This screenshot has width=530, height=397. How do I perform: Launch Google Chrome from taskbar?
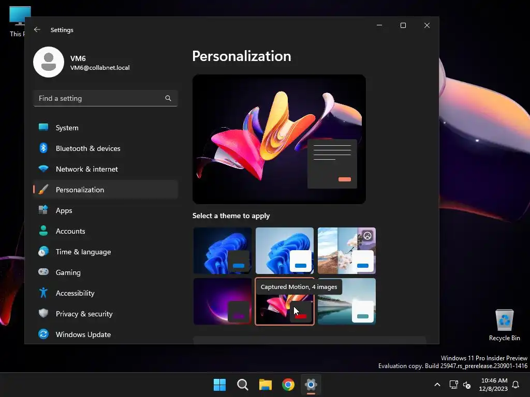click(x=288, y=385)
